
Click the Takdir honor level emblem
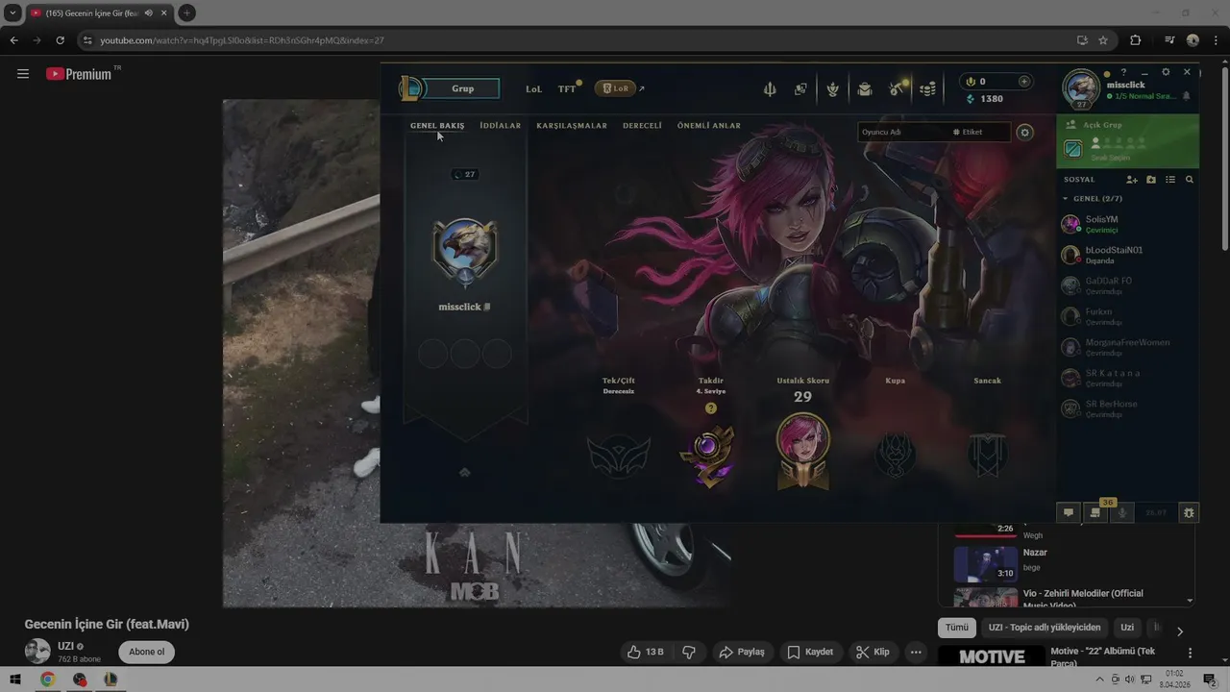pyautogui.click(x=710, y=457)
